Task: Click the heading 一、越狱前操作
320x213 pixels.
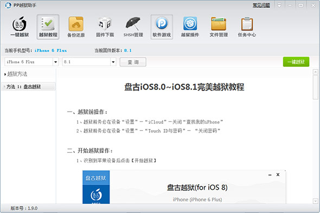Action: tap(87, 112)
